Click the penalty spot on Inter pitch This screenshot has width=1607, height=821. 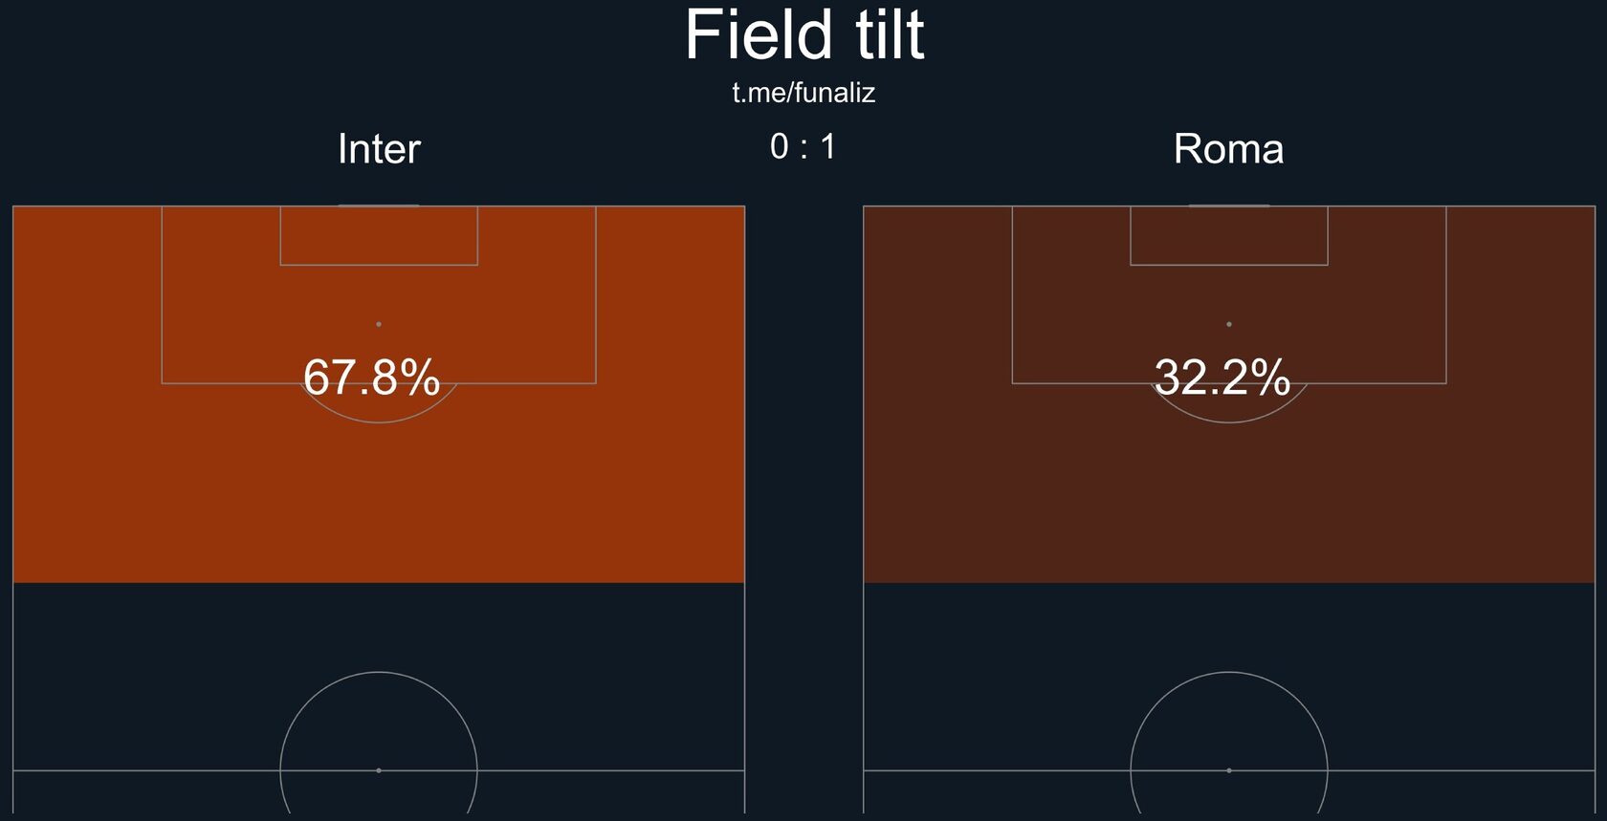click(x=379, y=324)
